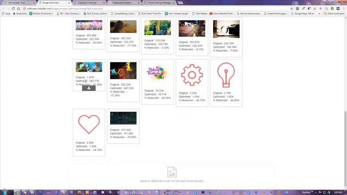The width and height of the screenshot is (347, 195).
Task: Switch to the Image Optimizer browser tab
Action: [54, 3]
